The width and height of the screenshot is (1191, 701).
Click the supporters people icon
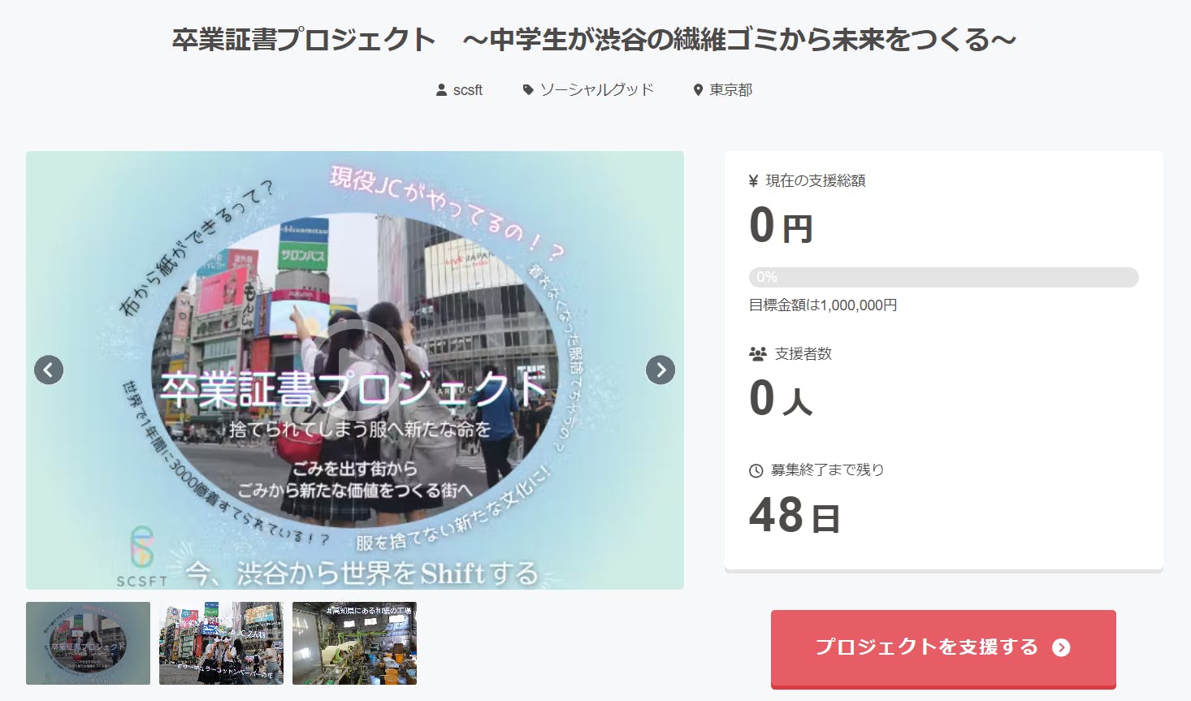(x=758, y=354)
